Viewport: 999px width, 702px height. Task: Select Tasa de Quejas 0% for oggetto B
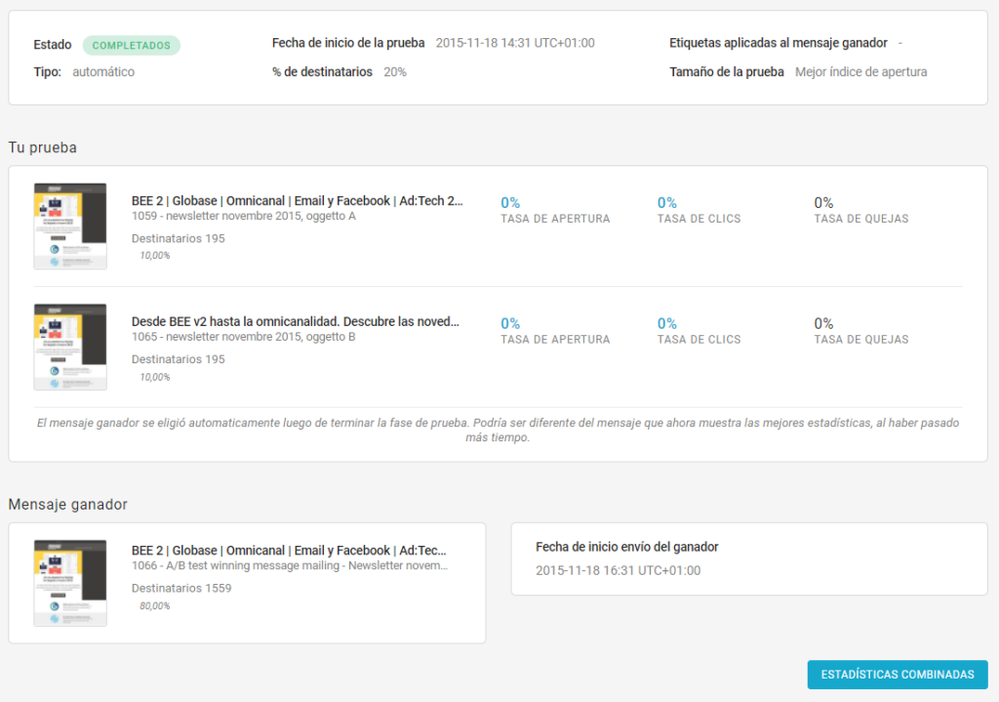click(823, 324)
